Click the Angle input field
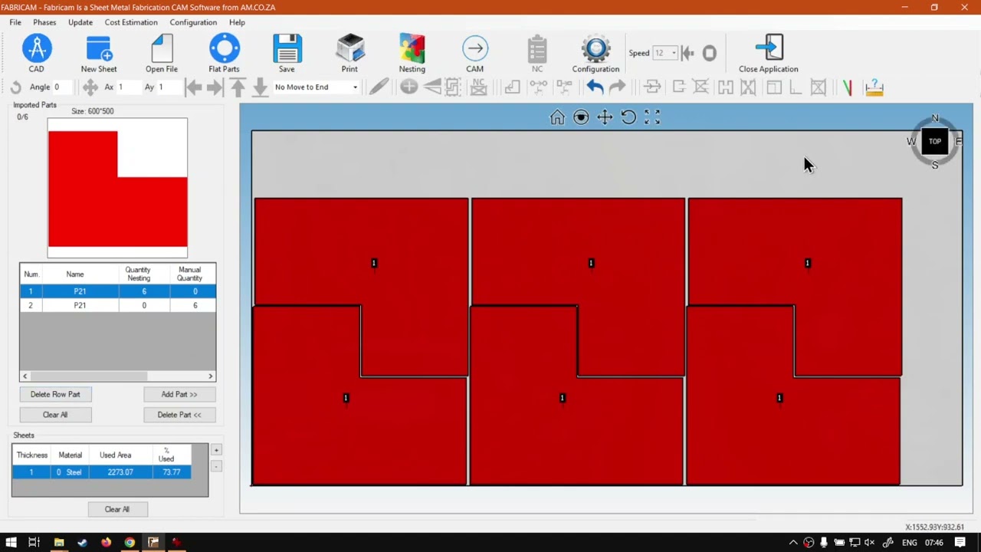 tap(64, 87)
